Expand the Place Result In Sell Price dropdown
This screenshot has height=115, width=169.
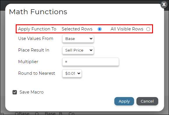[x=78, y=50]
